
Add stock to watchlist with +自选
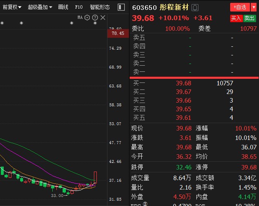240,7
